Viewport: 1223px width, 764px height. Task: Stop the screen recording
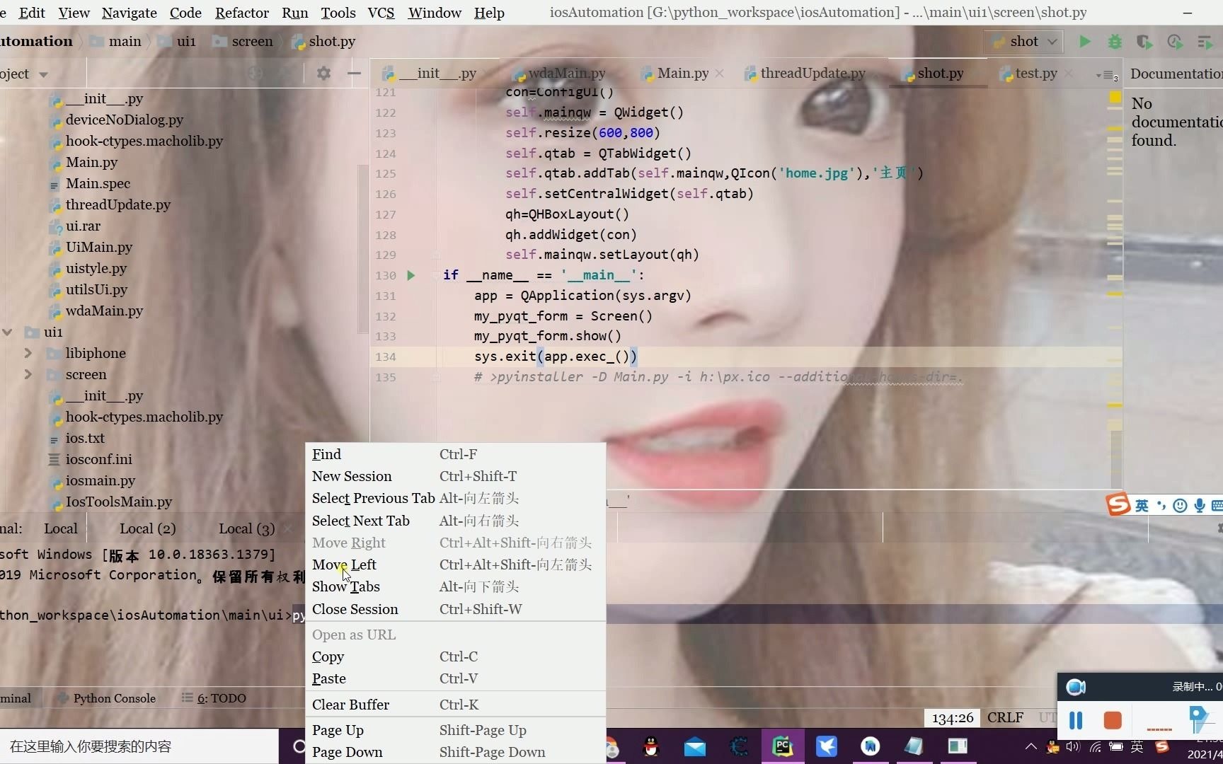pyautogui.click(x=1113, y=720)
